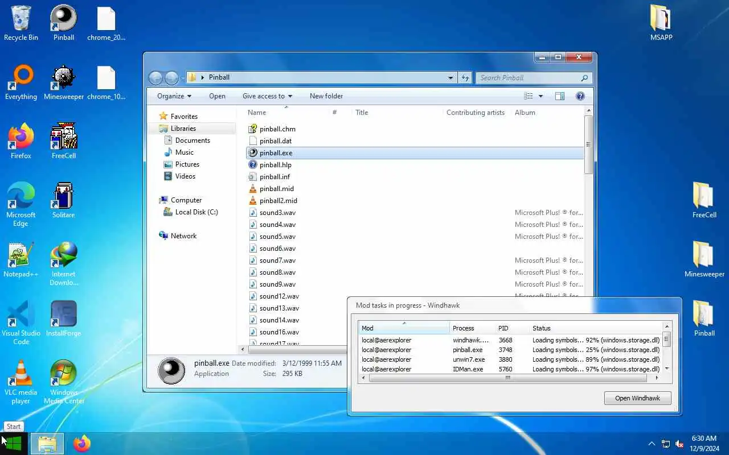The image size is (729, 455).
Task: Open Windows Media Center shortcut
Action: [64, 382]
